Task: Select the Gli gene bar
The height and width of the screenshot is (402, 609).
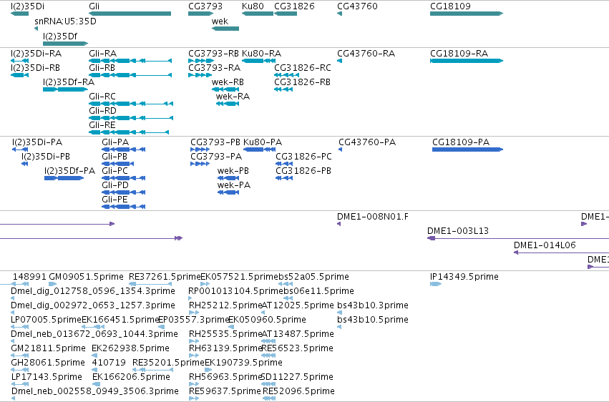Action: 130,14
